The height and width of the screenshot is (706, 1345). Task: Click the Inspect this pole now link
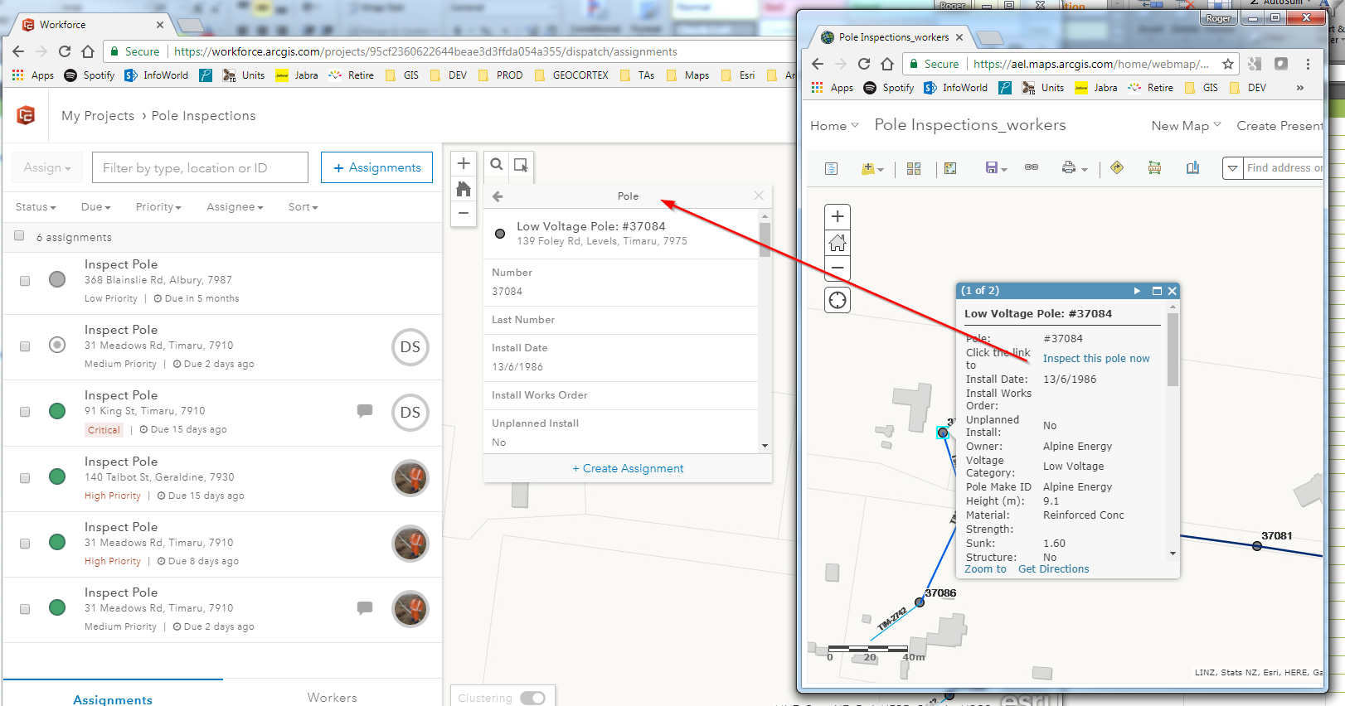[x=1096, y=359]
